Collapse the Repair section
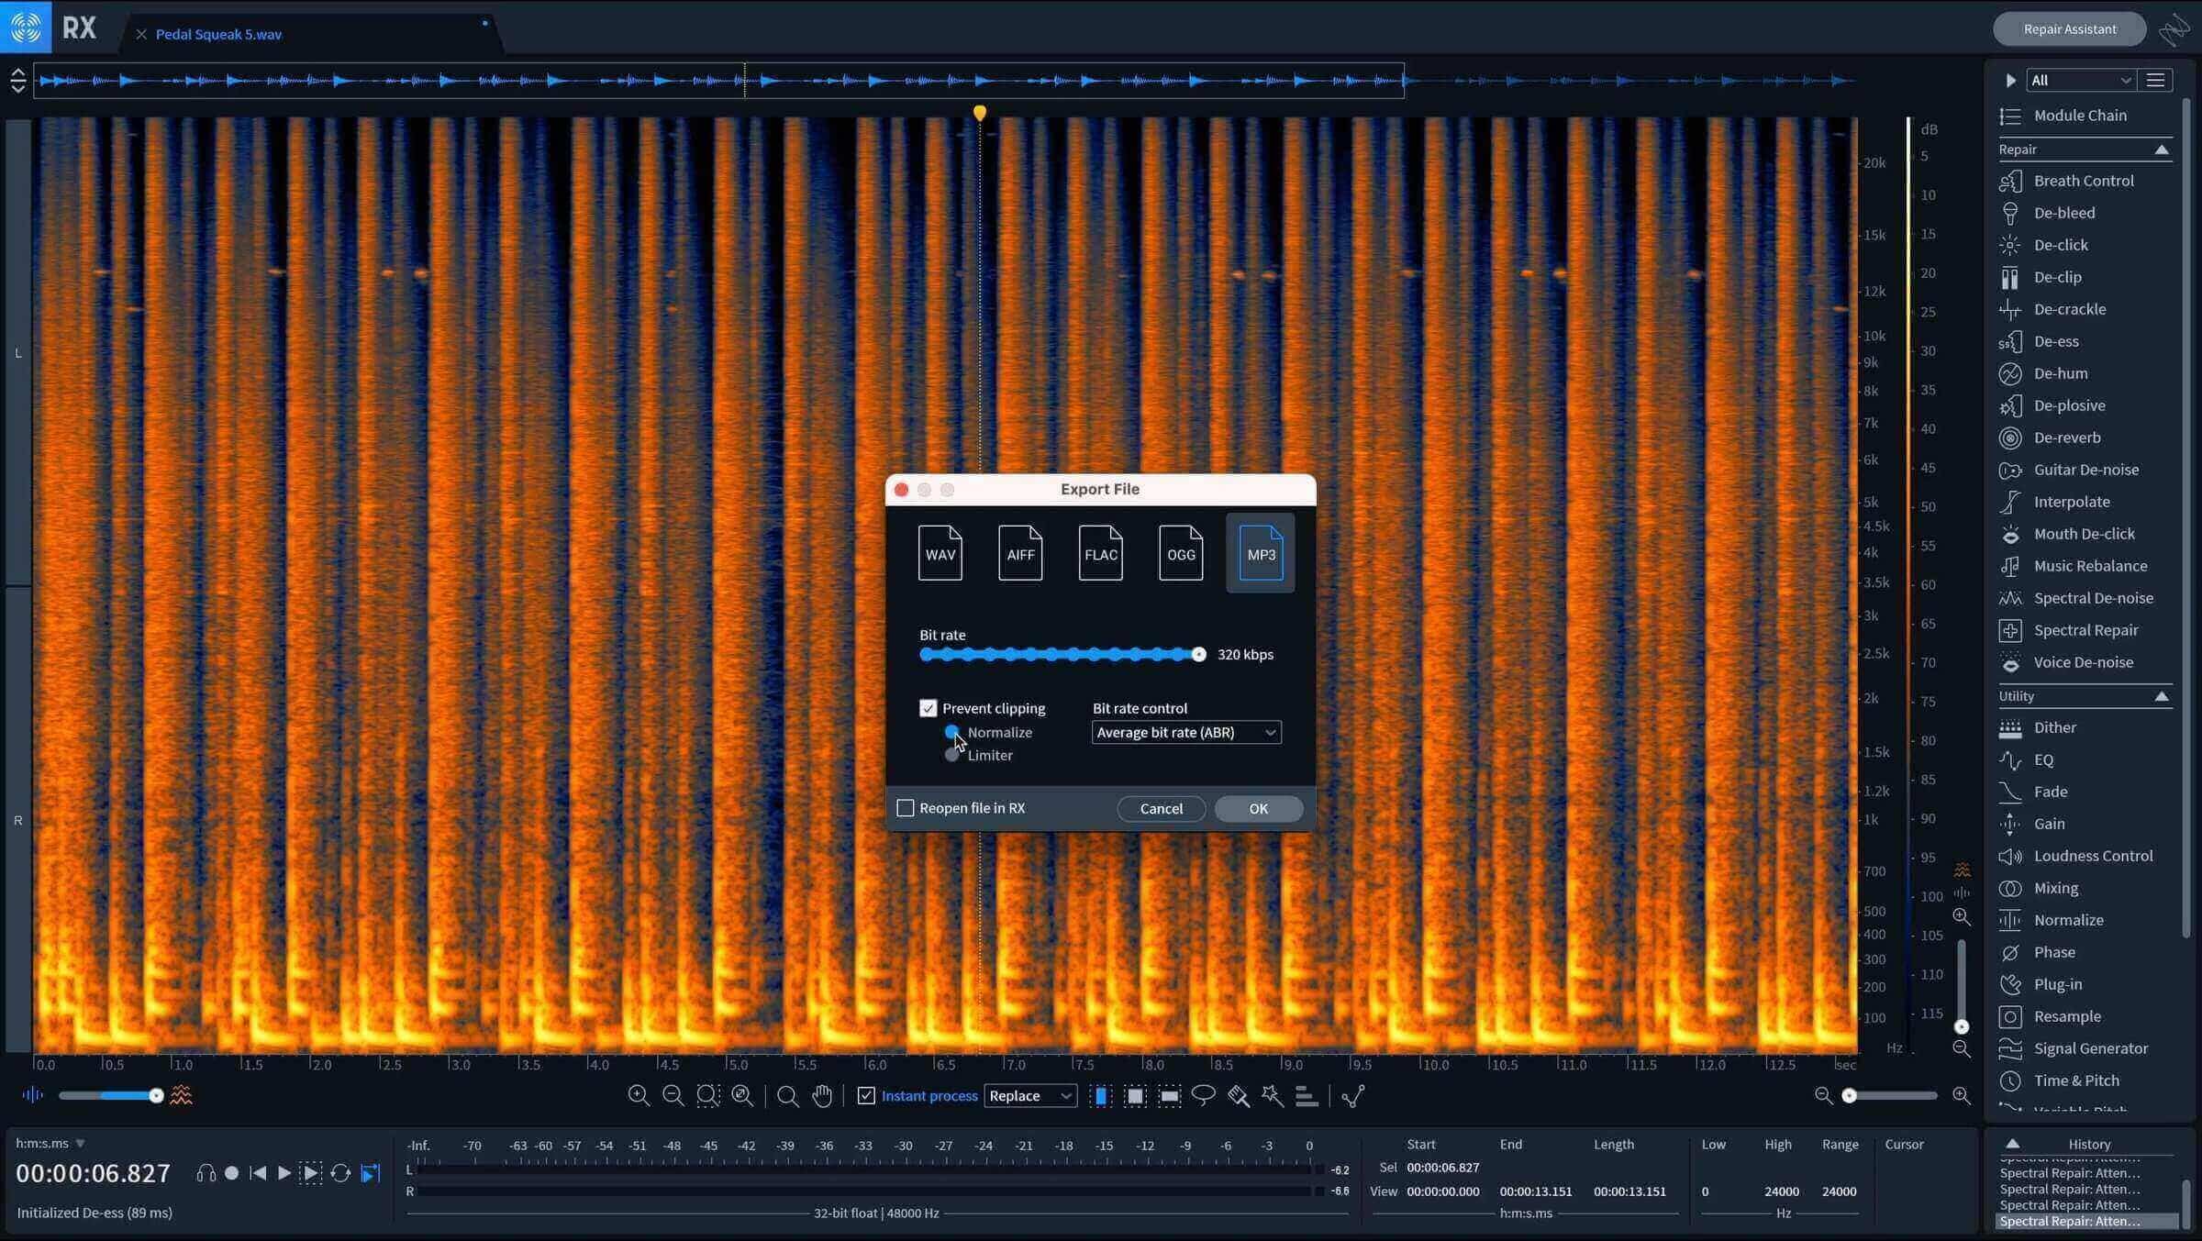The width and height of the screenshot is (2202, 1241). (2161, 150)
